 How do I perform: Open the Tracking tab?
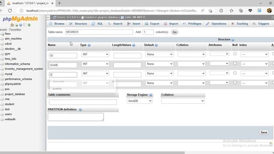click(240, 24)
